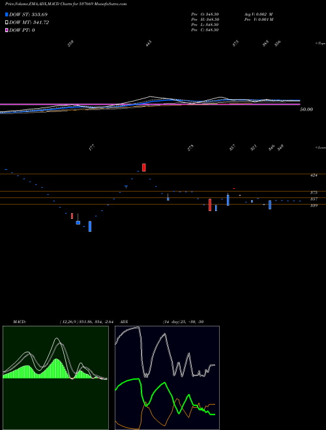Click the Pre H: 348.50 value
Screen dimensions: 326x430
pos(205,20)
